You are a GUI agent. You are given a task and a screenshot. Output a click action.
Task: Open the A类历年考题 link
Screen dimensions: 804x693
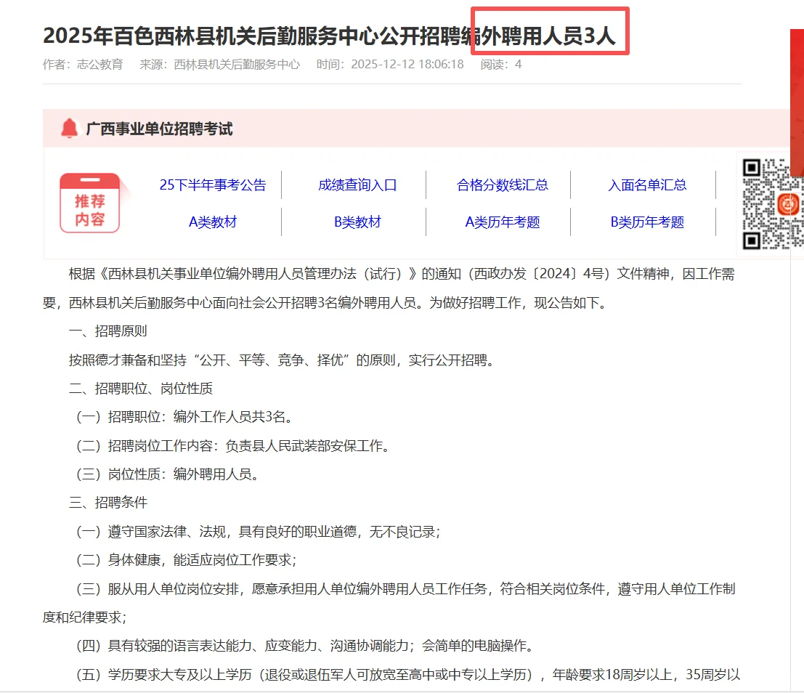pos(503,222)
